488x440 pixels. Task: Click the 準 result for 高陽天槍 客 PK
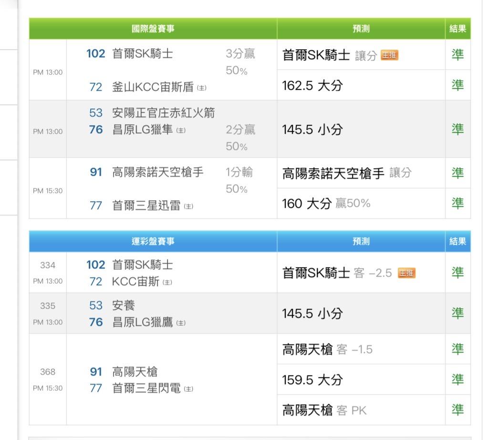[458, 410]
